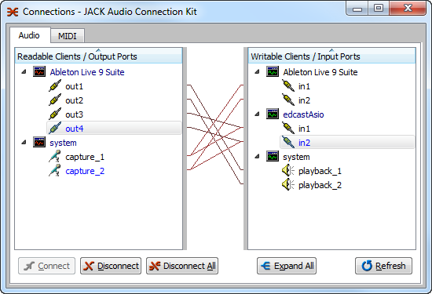
Task: Select in2 label under edcastAsio
Action: coord(304,143)
